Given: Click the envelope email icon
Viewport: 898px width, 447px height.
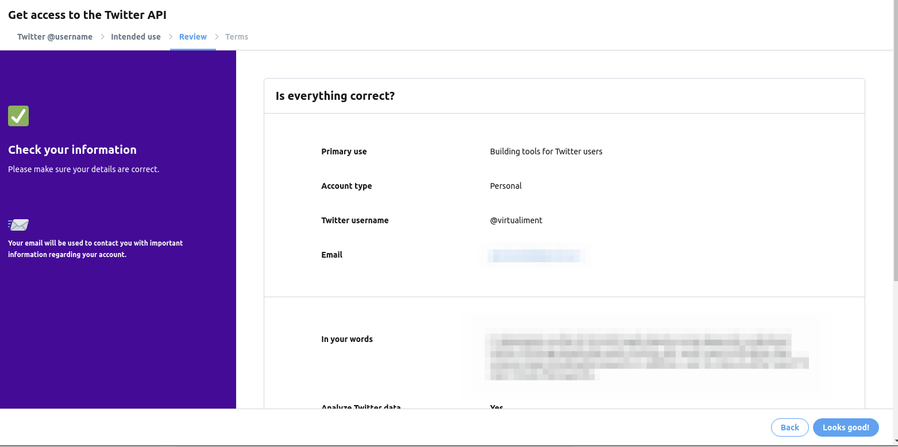Looking at the screenshot, I should point(18,224).
